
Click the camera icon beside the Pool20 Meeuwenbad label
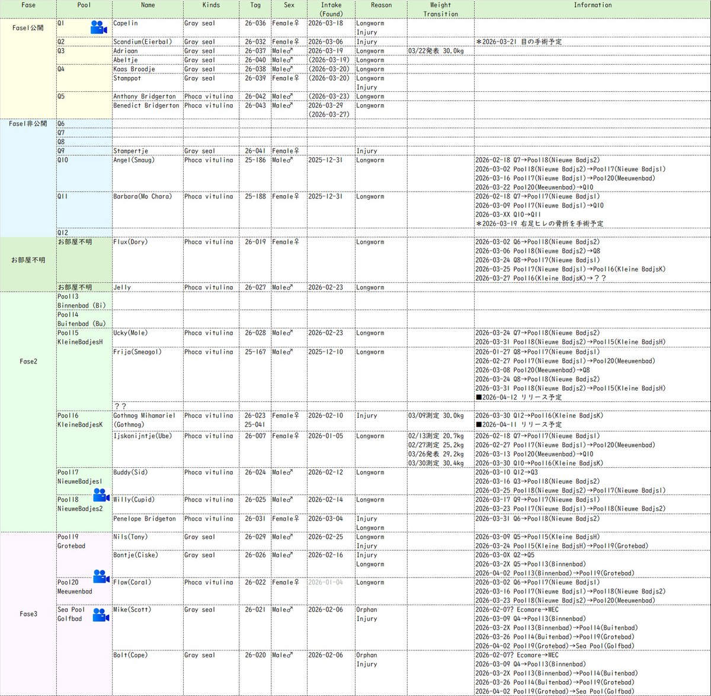click(101, 576)
